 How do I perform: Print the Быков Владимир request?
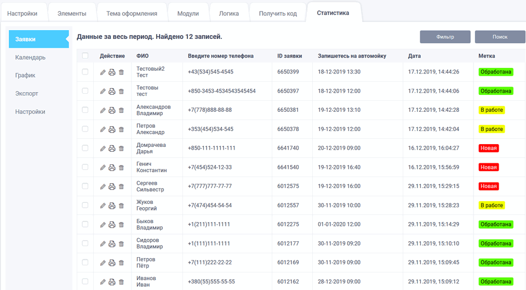[x=112, y=225]
